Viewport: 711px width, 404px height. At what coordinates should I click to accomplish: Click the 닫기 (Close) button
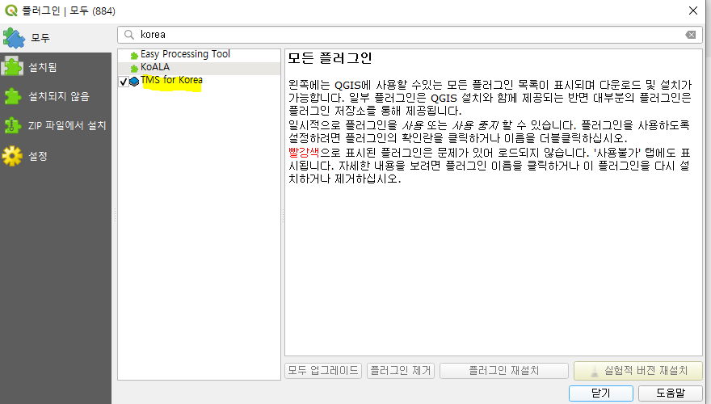601,393
